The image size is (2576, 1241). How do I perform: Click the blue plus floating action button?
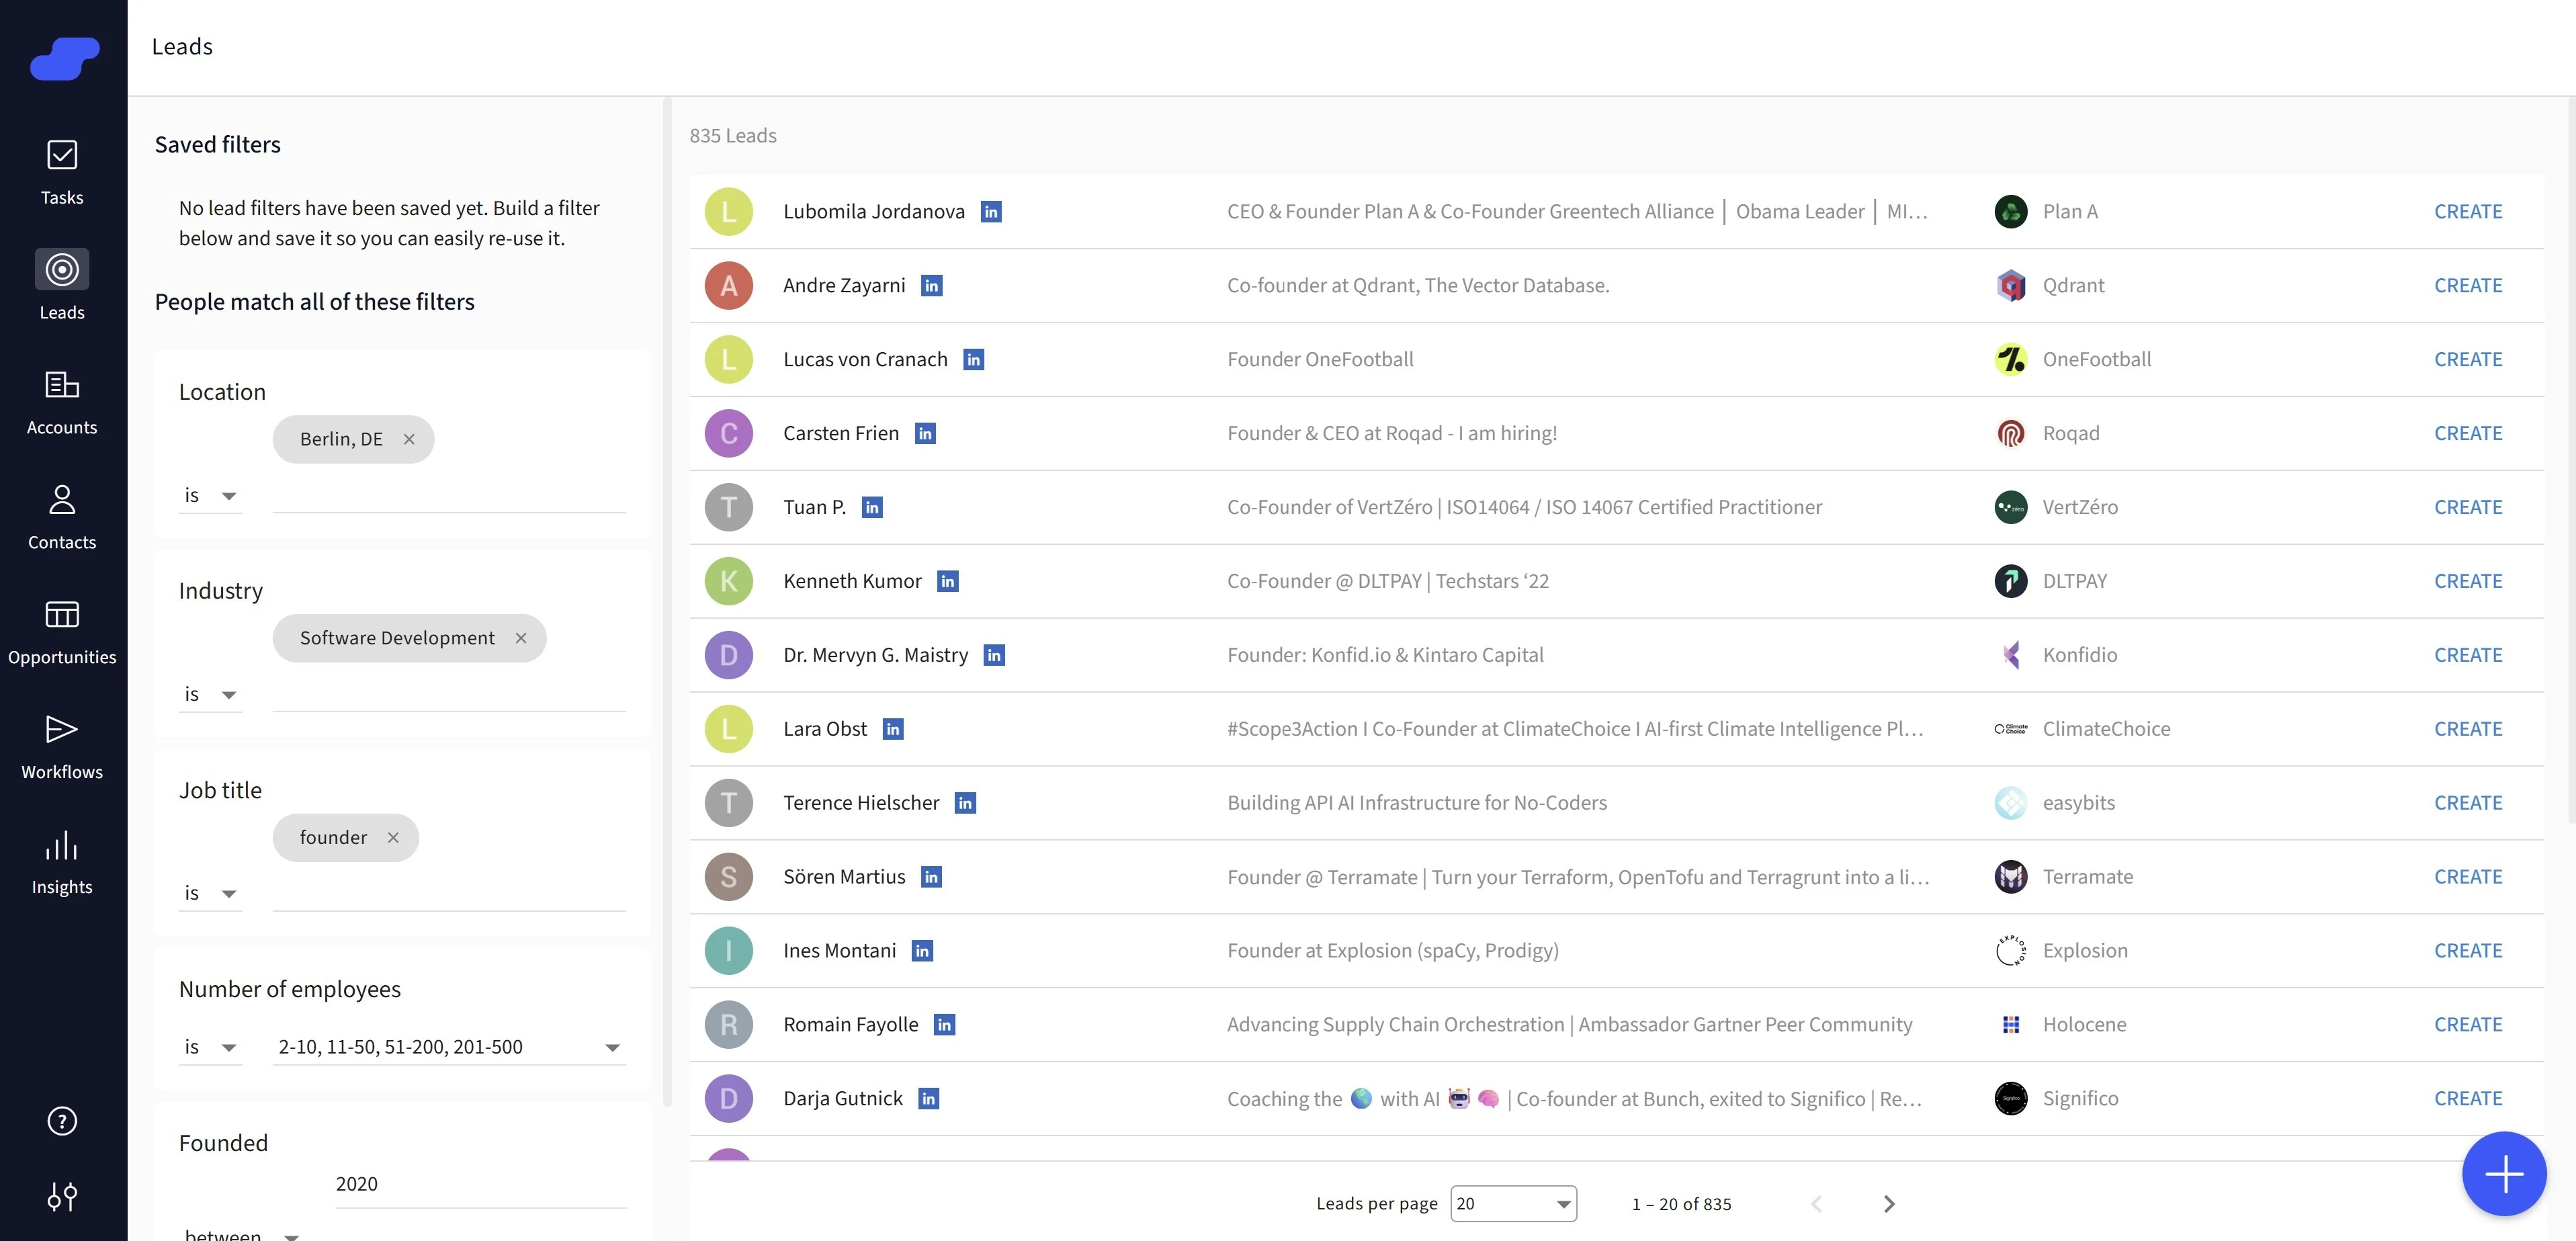2504,1174
